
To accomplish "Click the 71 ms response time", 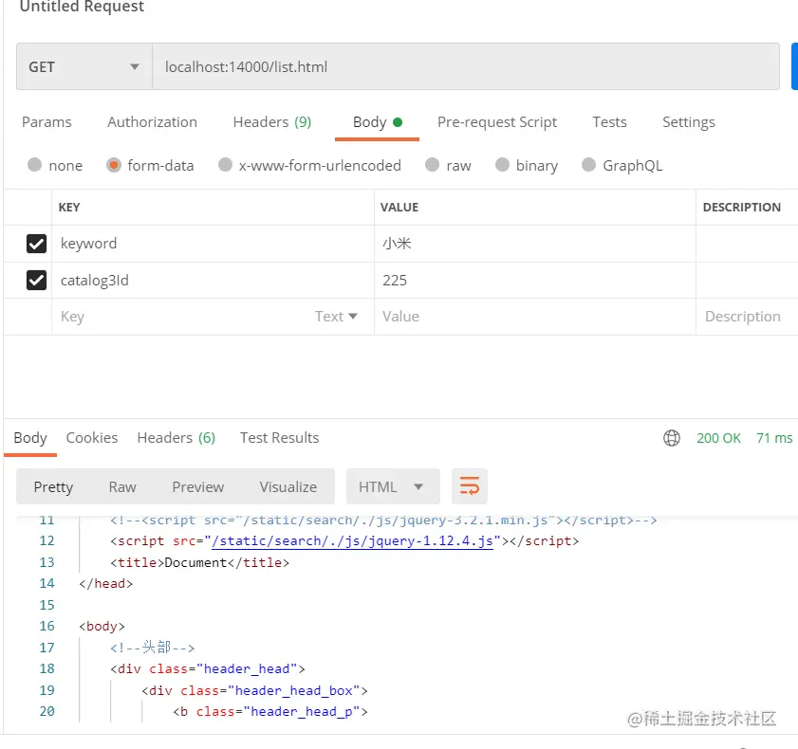I will [x=774, y=438].
